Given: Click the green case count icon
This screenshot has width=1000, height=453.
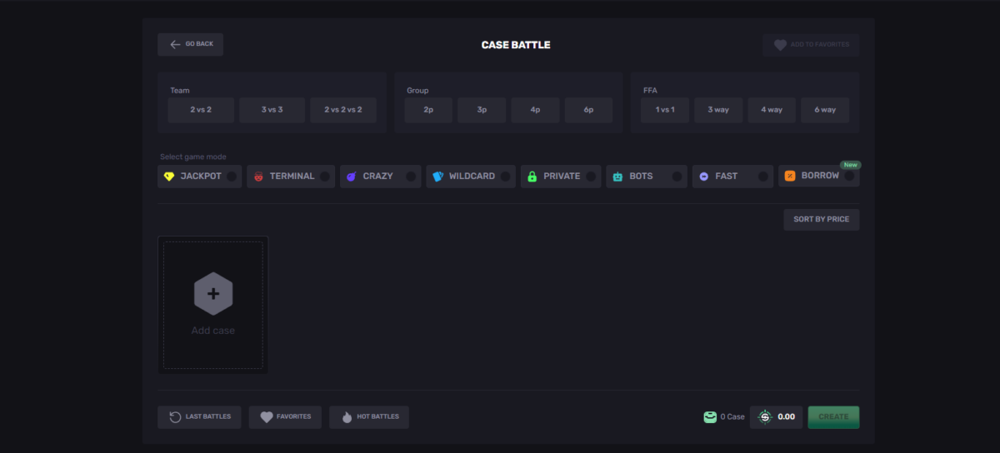Looking at the screenshot, I should (x=710, y=417).
